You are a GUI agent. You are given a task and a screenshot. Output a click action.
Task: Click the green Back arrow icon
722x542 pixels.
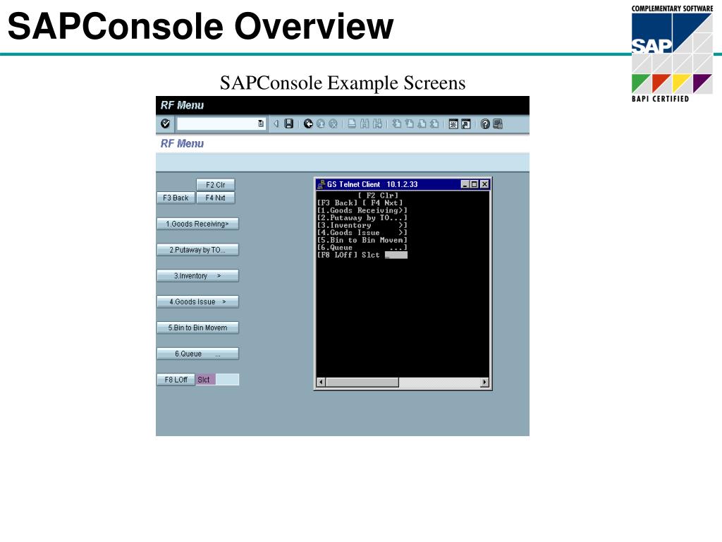click(x=309, y=124)
